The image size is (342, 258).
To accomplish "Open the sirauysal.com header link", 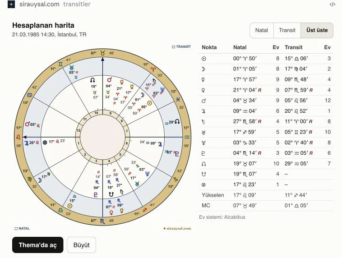I will point(39,4).
